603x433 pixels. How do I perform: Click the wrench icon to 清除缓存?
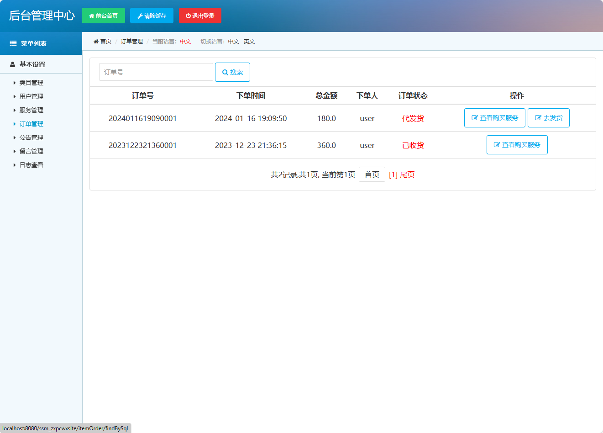tap(140, 15)
